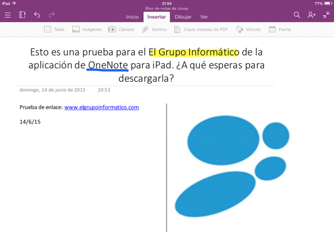Click the PDF printout document icon
The height and width of the screenshot is (250, 334).
coord(177,29)
